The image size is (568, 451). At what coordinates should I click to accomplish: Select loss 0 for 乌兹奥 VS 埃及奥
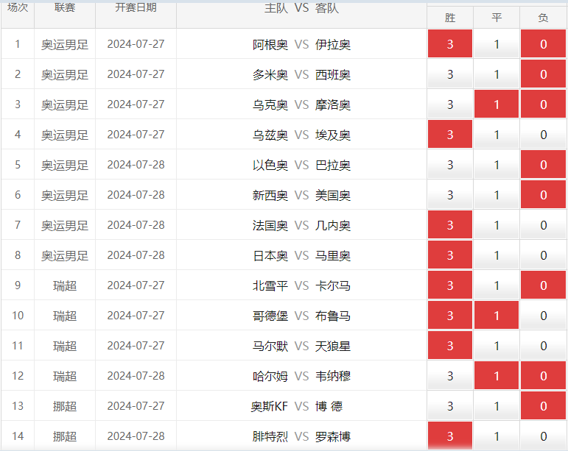[543, 135]
